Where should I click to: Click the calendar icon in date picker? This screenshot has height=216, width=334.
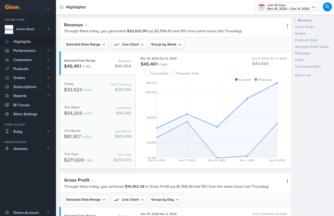coord(262,7)
